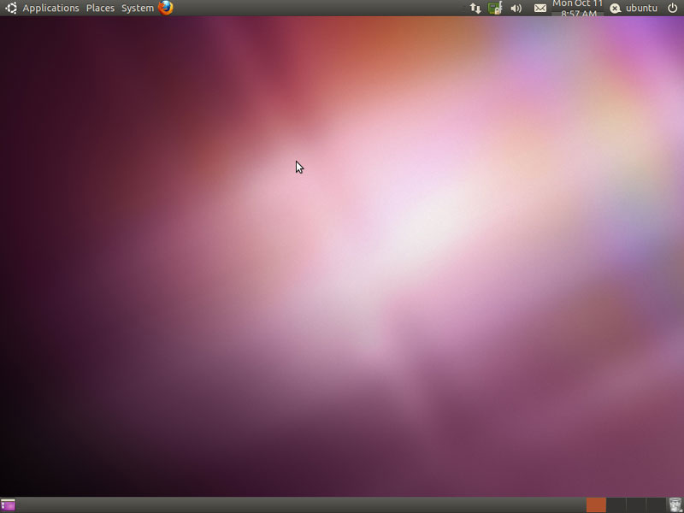The width and height of the screenshot is (684, 513).
Task: Switch to the third workspace
Action: coord(635,505)
